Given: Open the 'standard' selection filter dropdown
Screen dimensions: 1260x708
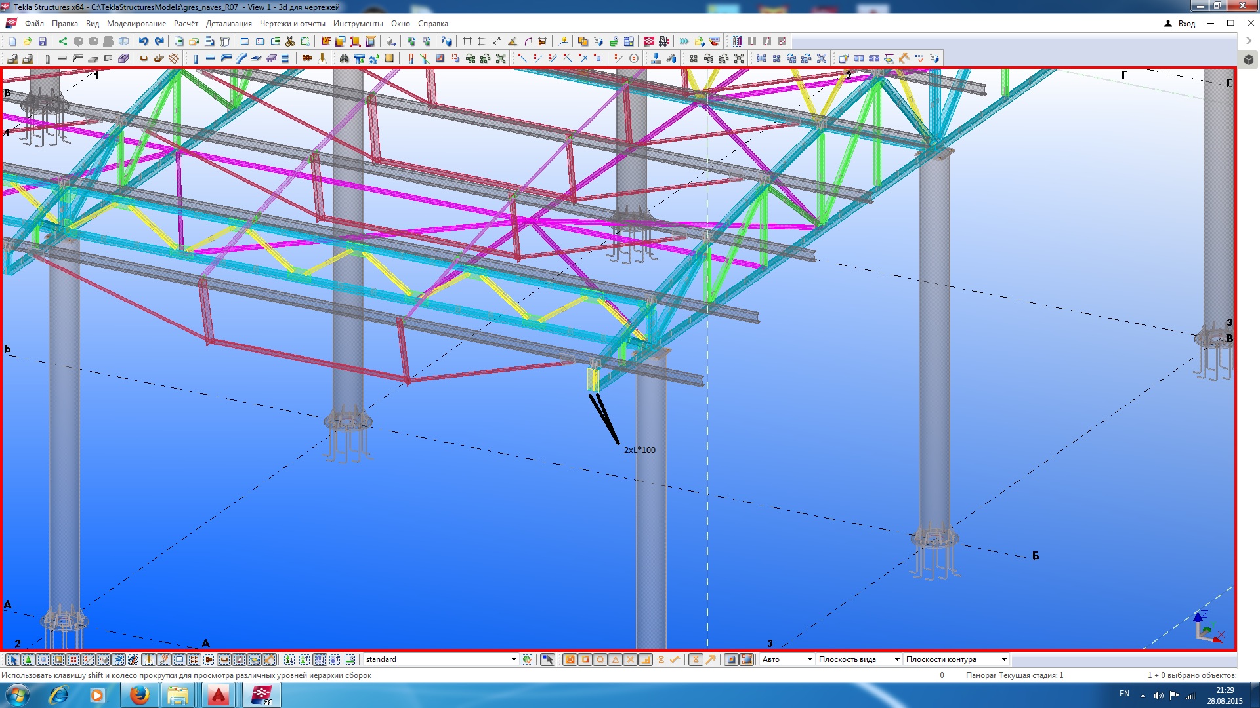Looking at the screenshot, I should click(x=513, y=659).
